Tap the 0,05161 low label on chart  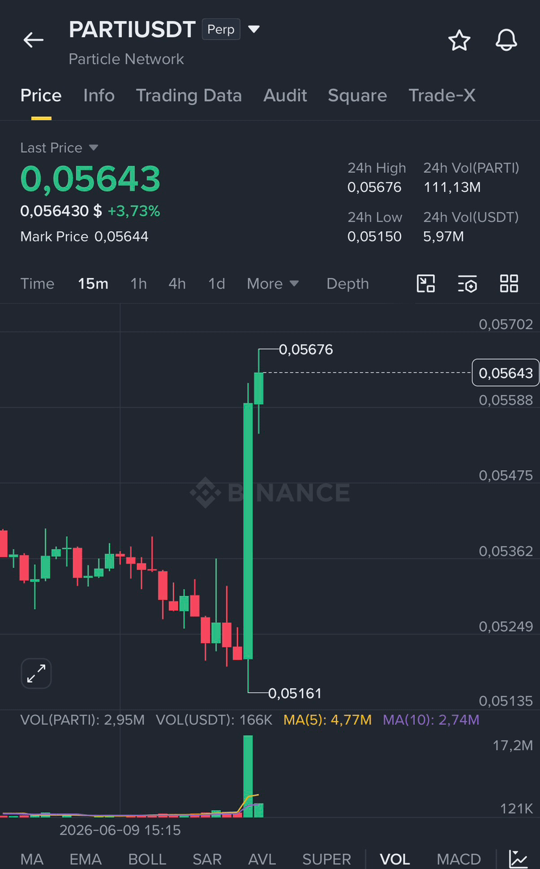295,693
